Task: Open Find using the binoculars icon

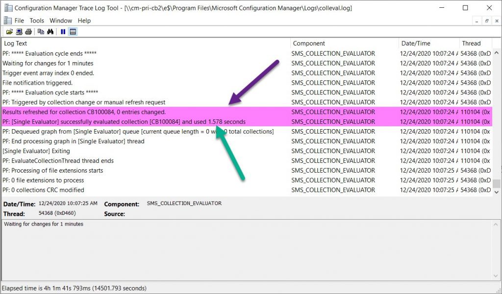Action: click(51, 31)
